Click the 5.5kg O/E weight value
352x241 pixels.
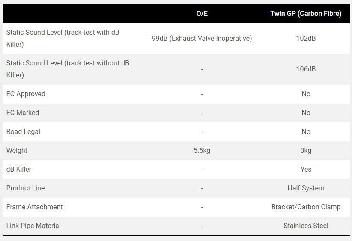coord(202,151)
